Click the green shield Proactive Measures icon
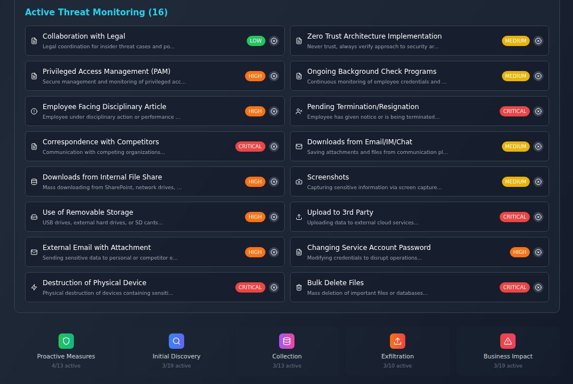 click(x=66, y=341)
